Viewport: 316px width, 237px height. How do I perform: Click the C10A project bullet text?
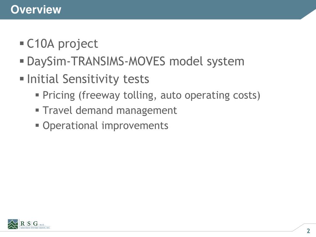click(x=62, y=44)
